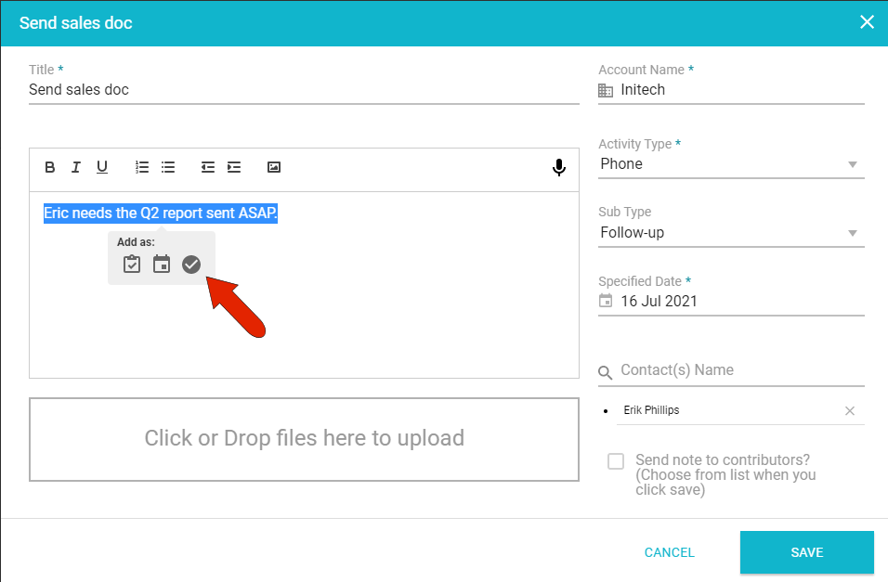Click the circled checkmark Add-as icon
Screen dimensions: 888x582
coord(191,265)
